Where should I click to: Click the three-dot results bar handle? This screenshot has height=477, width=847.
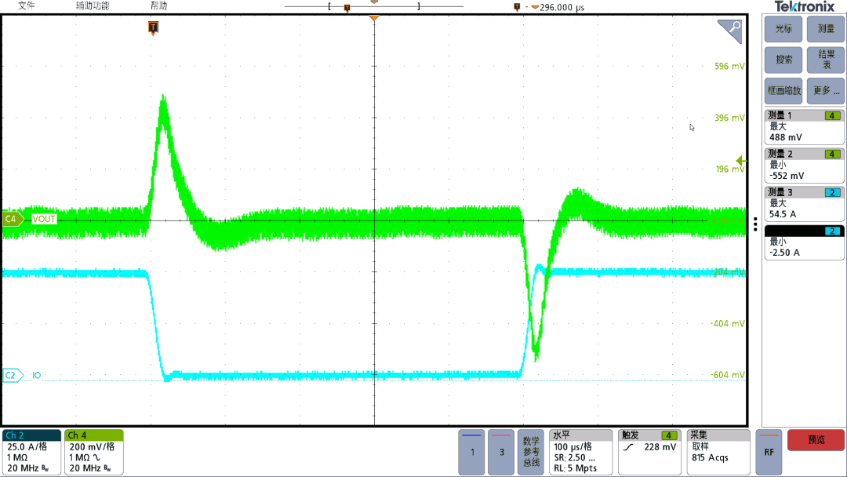coord(755,224)
